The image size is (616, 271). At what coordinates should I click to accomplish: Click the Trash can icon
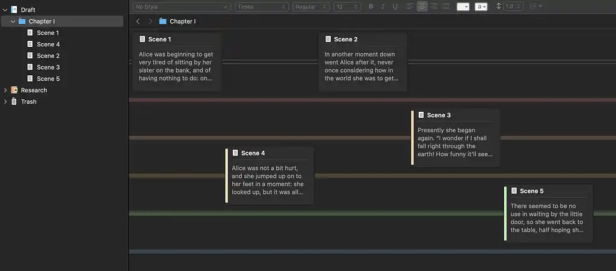14,101
